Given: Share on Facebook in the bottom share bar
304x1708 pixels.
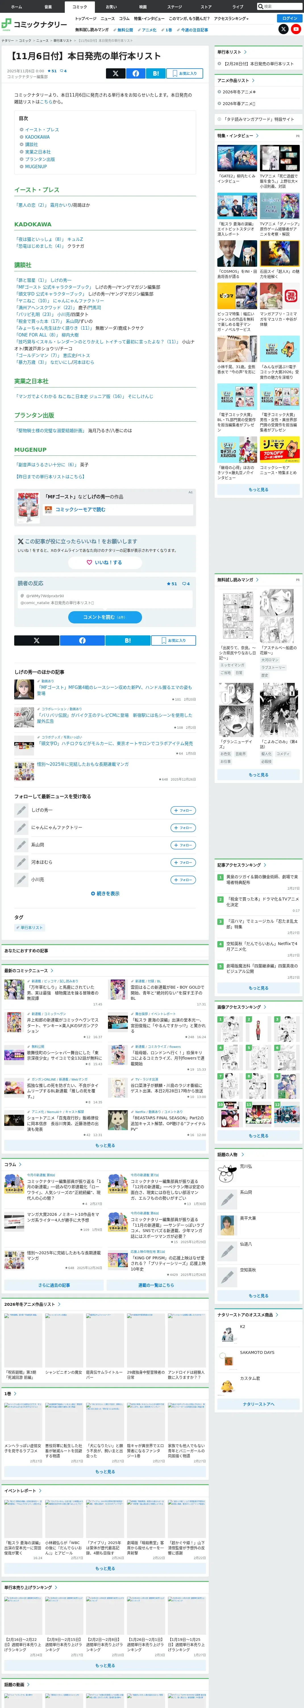Looking at the screenshot, I should tap(82, 640).
